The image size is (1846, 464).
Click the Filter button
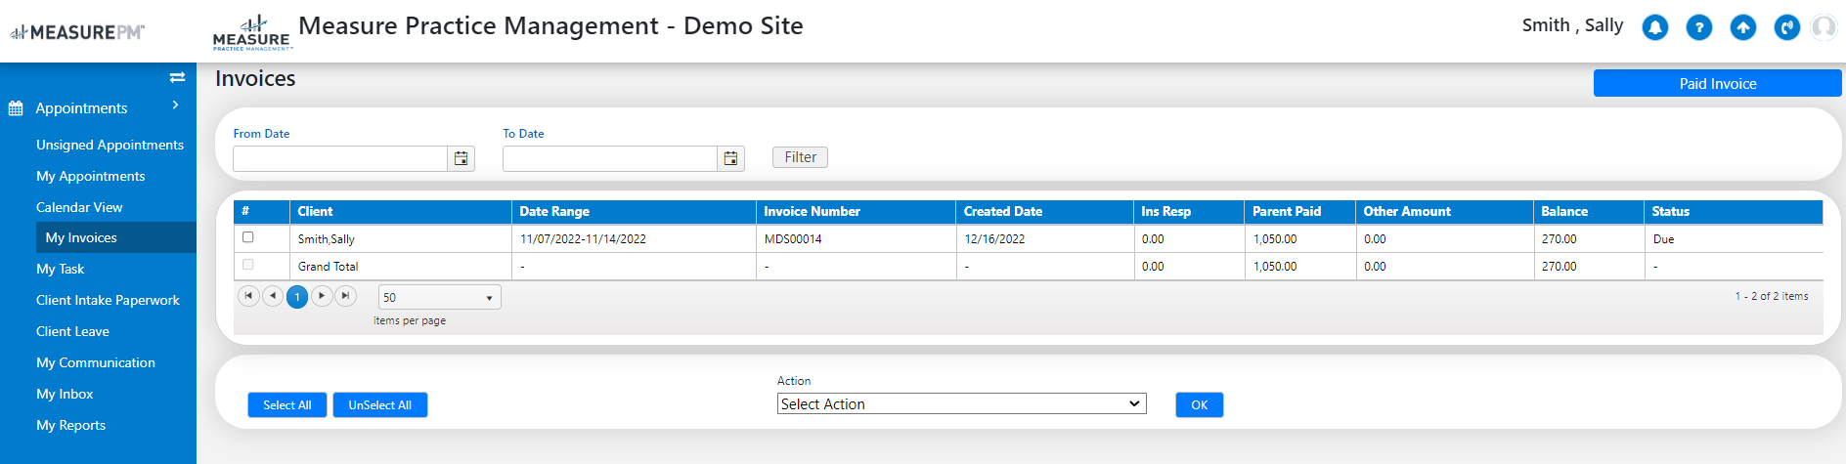click(800, 157)
